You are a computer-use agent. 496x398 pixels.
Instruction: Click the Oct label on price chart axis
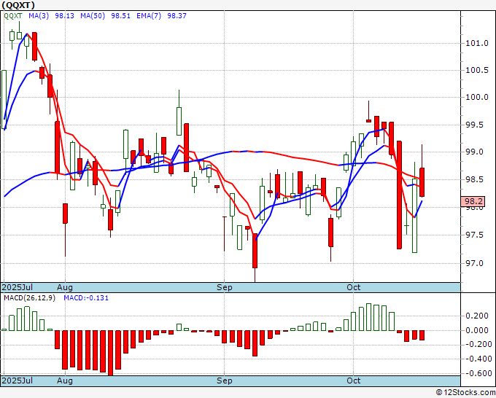coord(353,287)
